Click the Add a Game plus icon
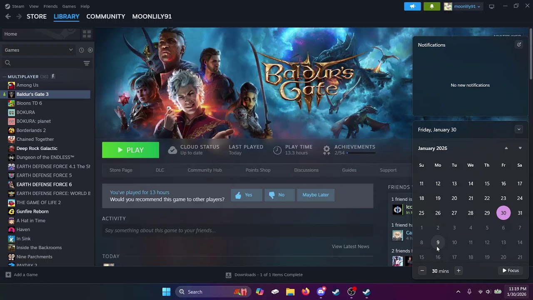The image size is (533, 300). point(8,275)
